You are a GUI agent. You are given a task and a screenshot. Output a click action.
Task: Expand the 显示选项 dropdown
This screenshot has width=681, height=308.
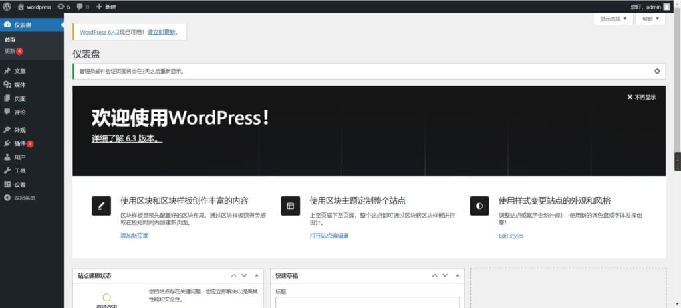[x=613, y=19]
